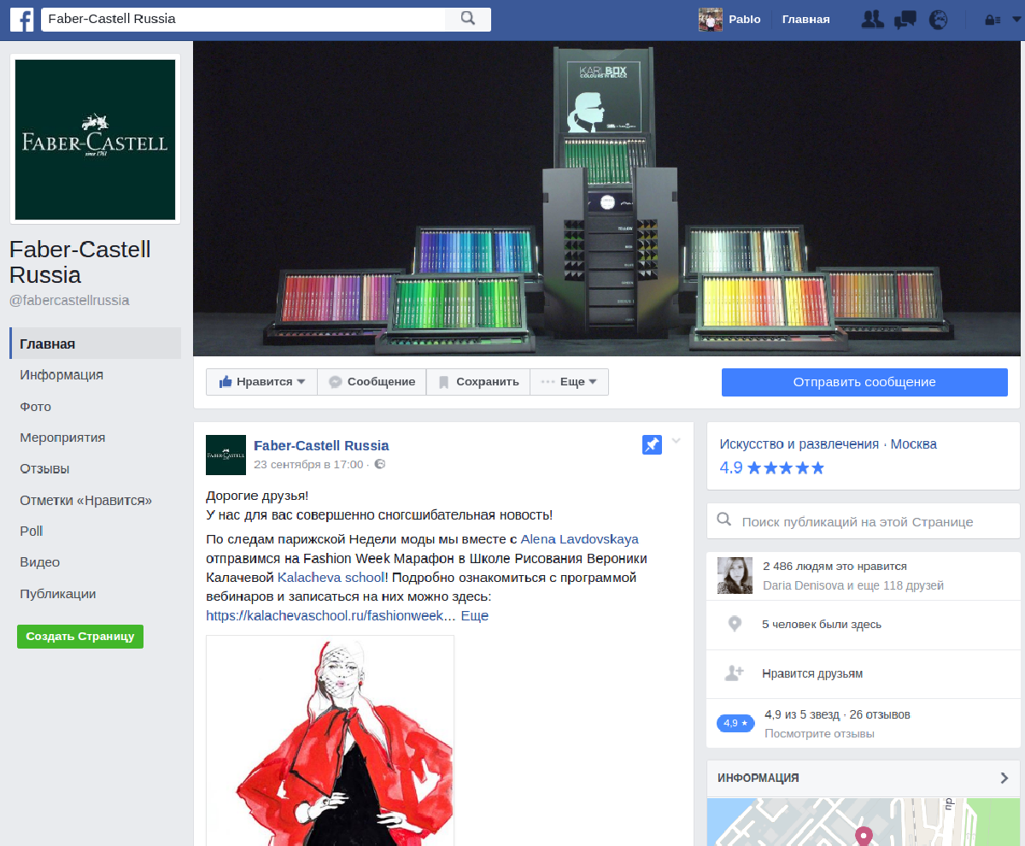1025x846 pixels.
Task: Click the map pin on the location map
Action: click(864, 835)
